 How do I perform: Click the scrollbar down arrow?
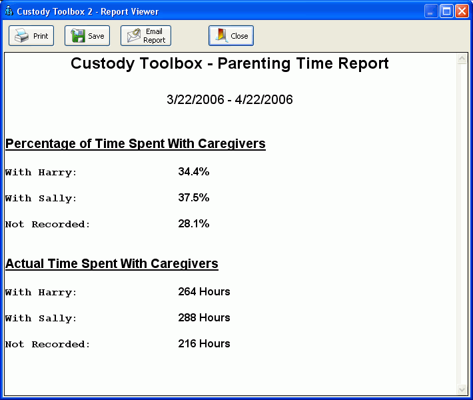click(x=462, y=389)
